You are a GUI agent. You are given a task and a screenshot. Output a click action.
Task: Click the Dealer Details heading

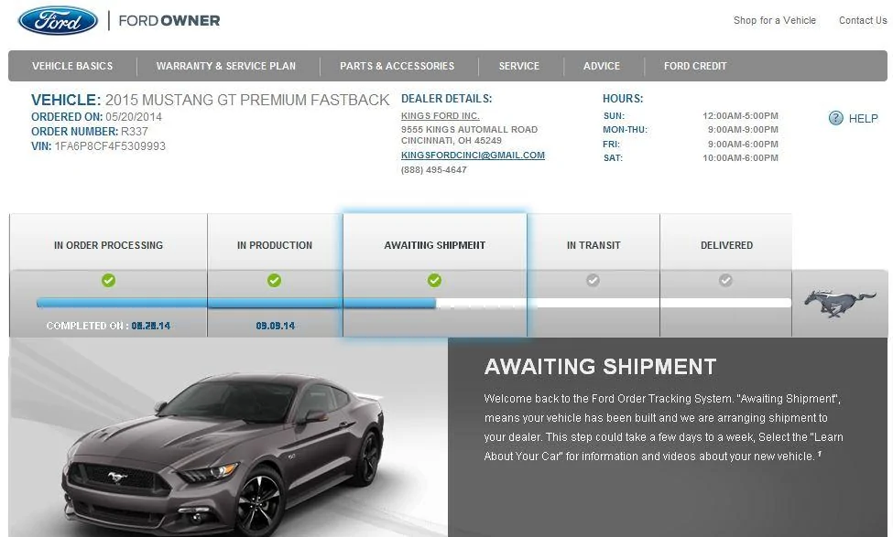click(x=447, y=99)
